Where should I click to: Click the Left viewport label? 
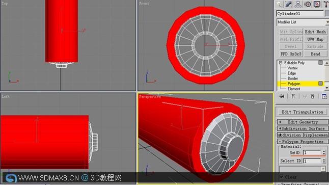[6, 96]
